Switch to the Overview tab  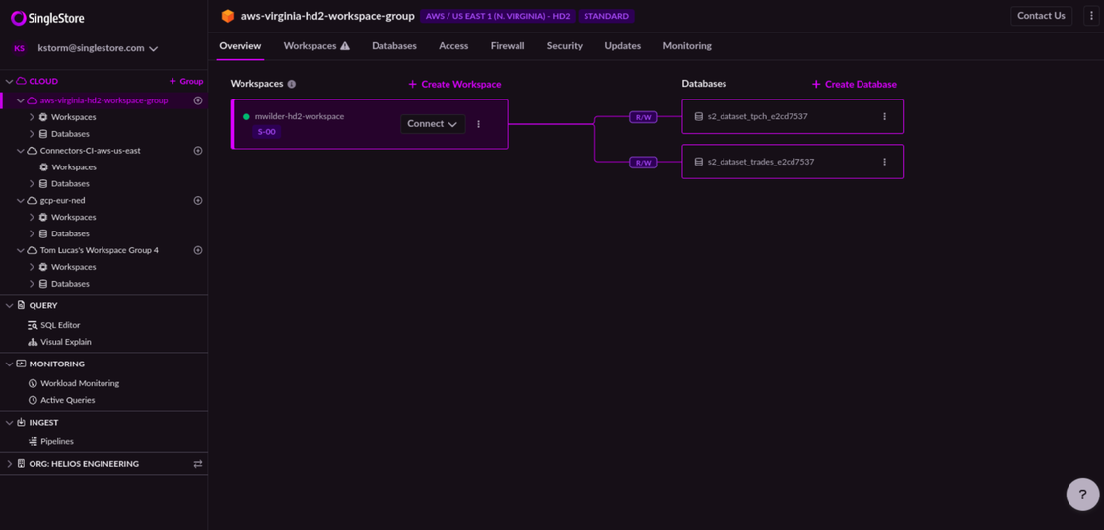(241, 46)
